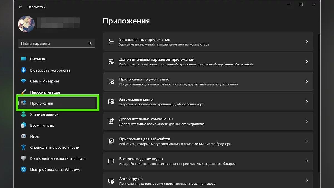
Task: Click the paintbrush icon for Персонализация
Action: point(24,92)
